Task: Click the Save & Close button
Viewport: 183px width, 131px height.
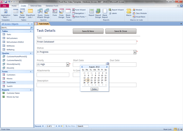Action: 121,31
